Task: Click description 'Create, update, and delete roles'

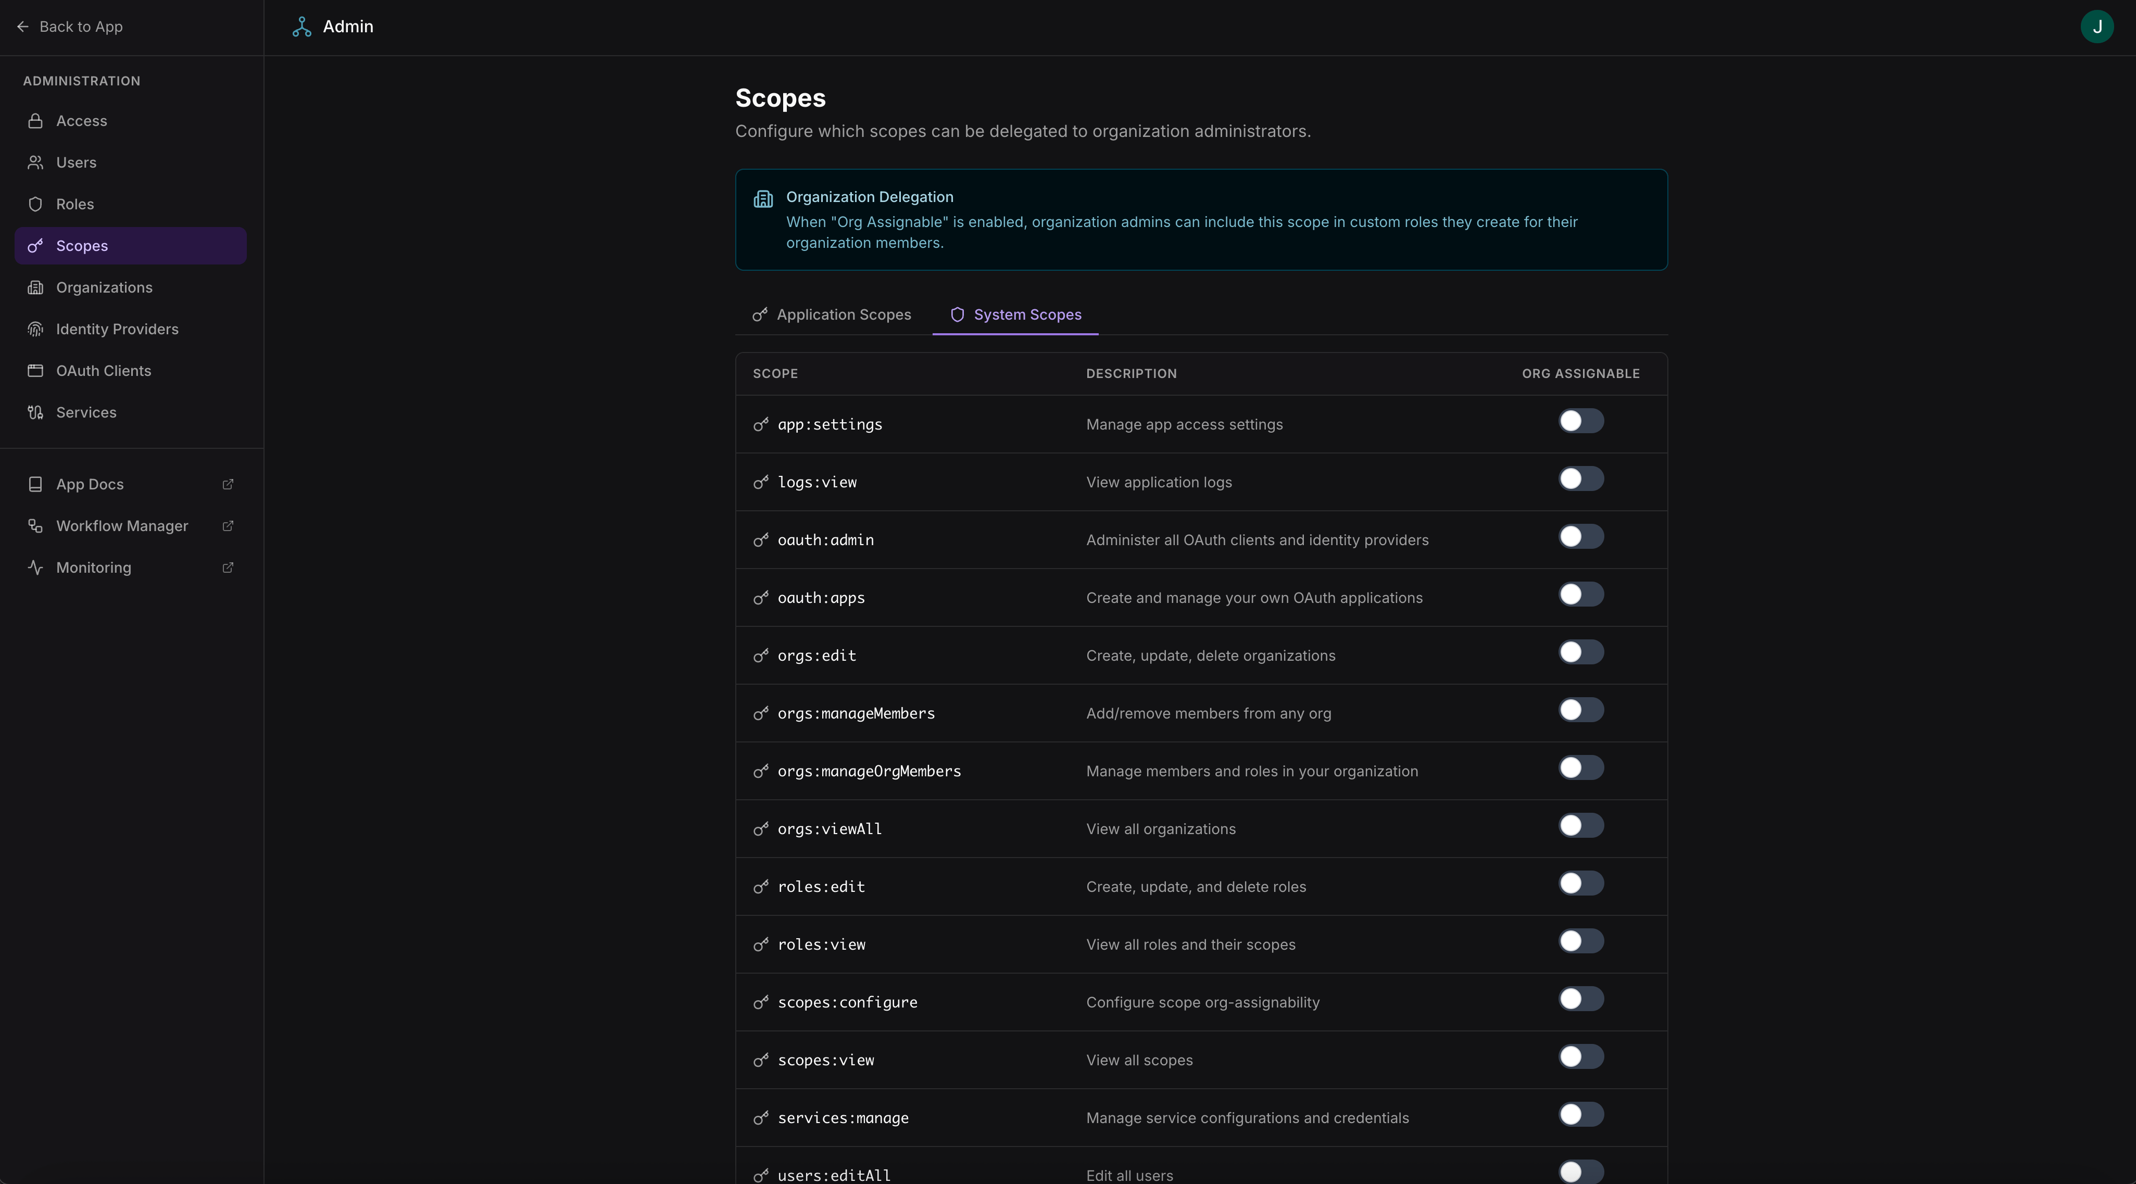Action: pos(1196,887)
